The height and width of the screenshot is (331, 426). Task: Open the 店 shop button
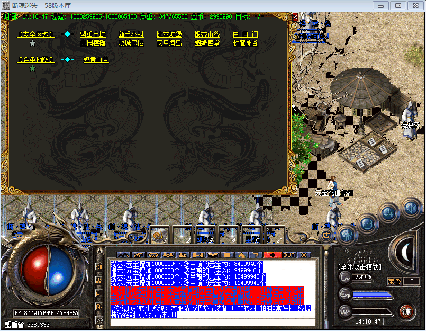(326, 236)
